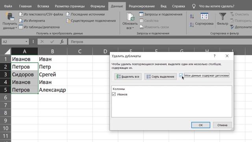Viewport: 252px width, 142px height.
Task: Uncheck the Иванов column checkbox
Action: pos(114,94)
